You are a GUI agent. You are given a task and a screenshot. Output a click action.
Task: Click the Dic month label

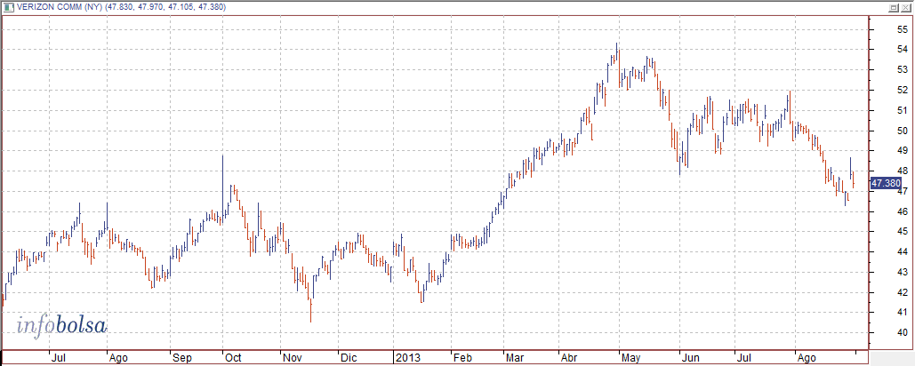(x=349, y=357)
